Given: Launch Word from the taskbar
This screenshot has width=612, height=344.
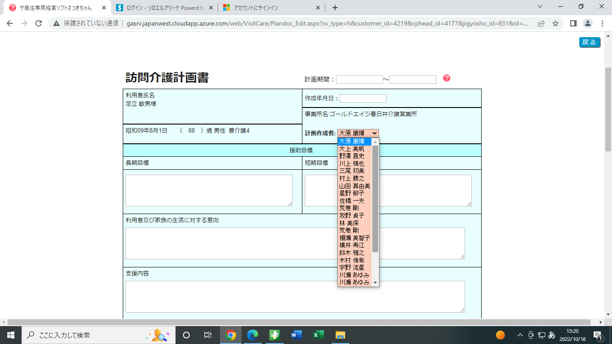Looking at the screenshot, I should 296,335.
